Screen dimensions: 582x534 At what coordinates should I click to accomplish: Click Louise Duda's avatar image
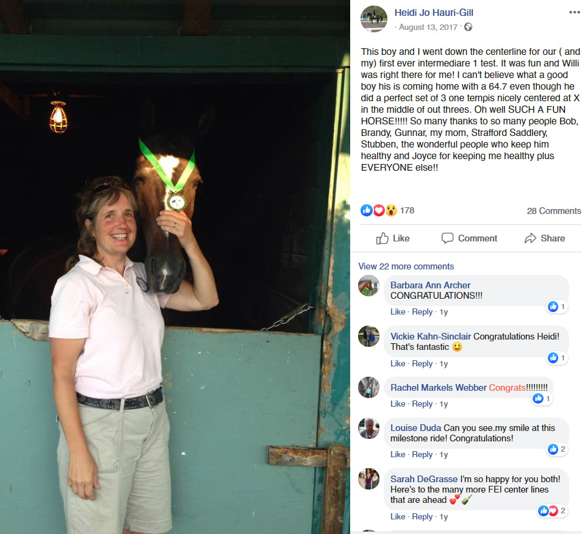click(368, 429)
